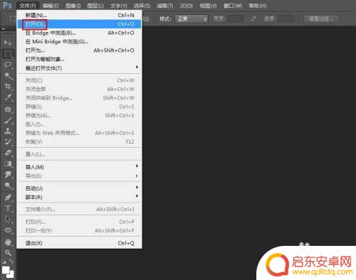The image size is (356, 280).
Task: Reset to default foreground and background colors
Action: coord(4,262)
